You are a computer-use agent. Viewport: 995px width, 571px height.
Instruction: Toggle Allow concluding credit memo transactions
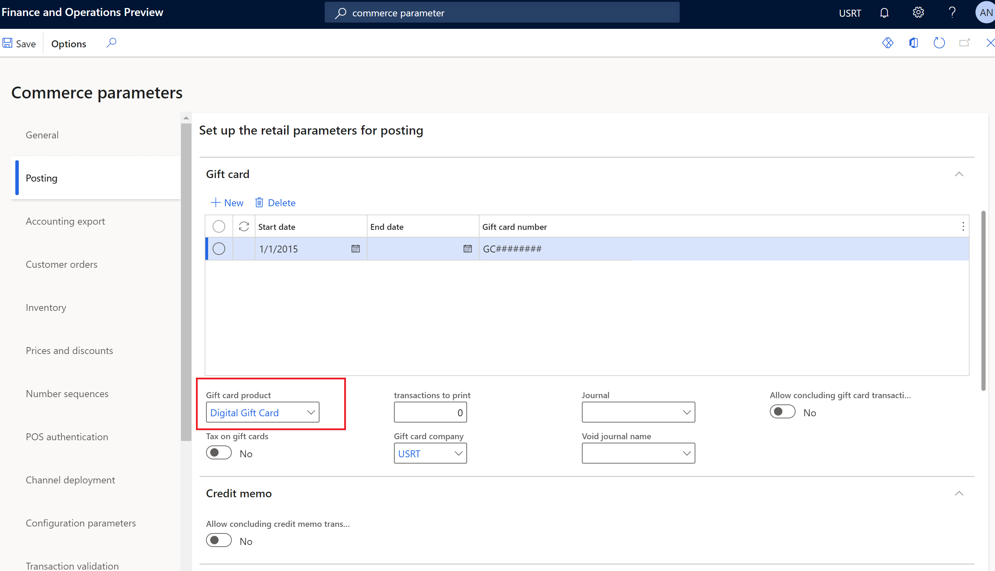click(x=219, y=540)
